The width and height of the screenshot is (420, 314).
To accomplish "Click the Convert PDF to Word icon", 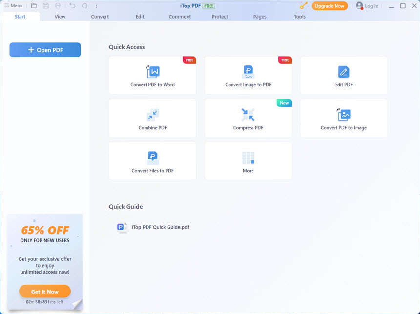I will (x=153, y=71).
